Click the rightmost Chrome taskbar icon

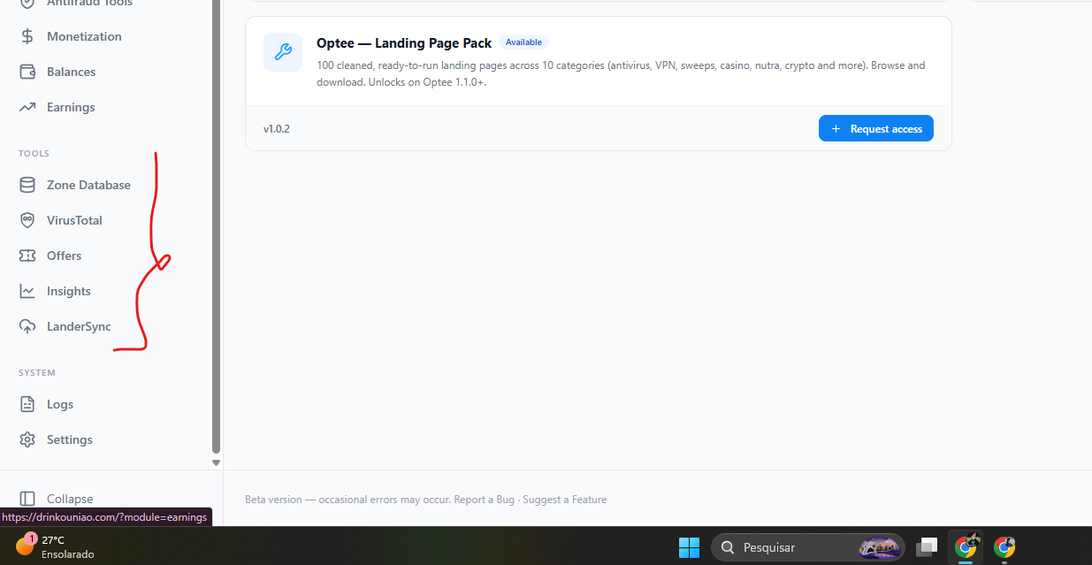(x=1004, y=547)
